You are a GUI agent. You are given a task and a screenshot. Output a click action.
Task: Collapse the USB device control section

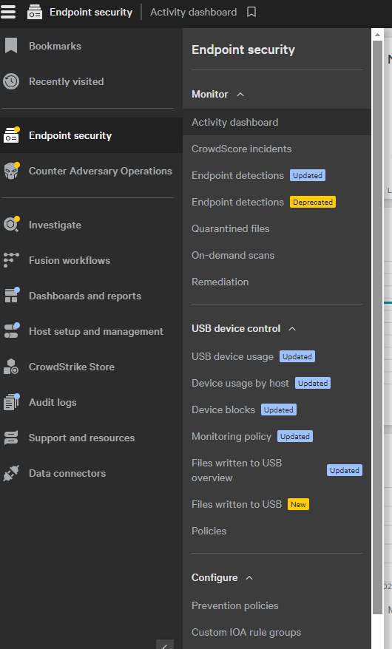pos(292,329)
